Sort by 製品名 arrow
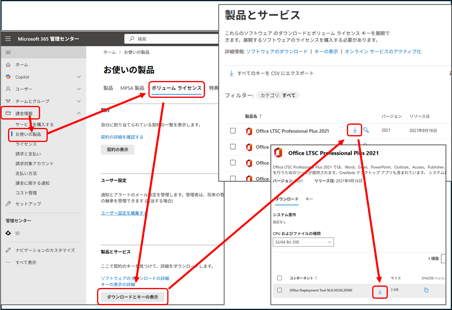The height and width of the screenshot is (310, 452). tap(261, 116)
